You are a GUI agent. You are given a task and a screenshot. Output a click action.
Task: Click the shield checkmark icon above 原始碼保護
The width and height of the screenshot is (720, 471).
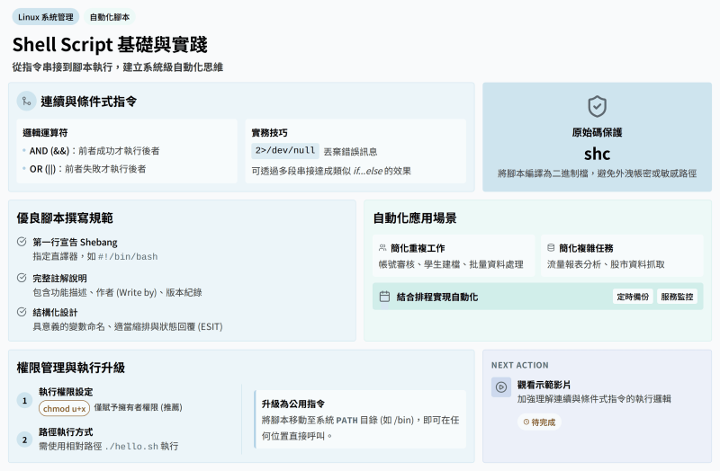pos(597,106)
